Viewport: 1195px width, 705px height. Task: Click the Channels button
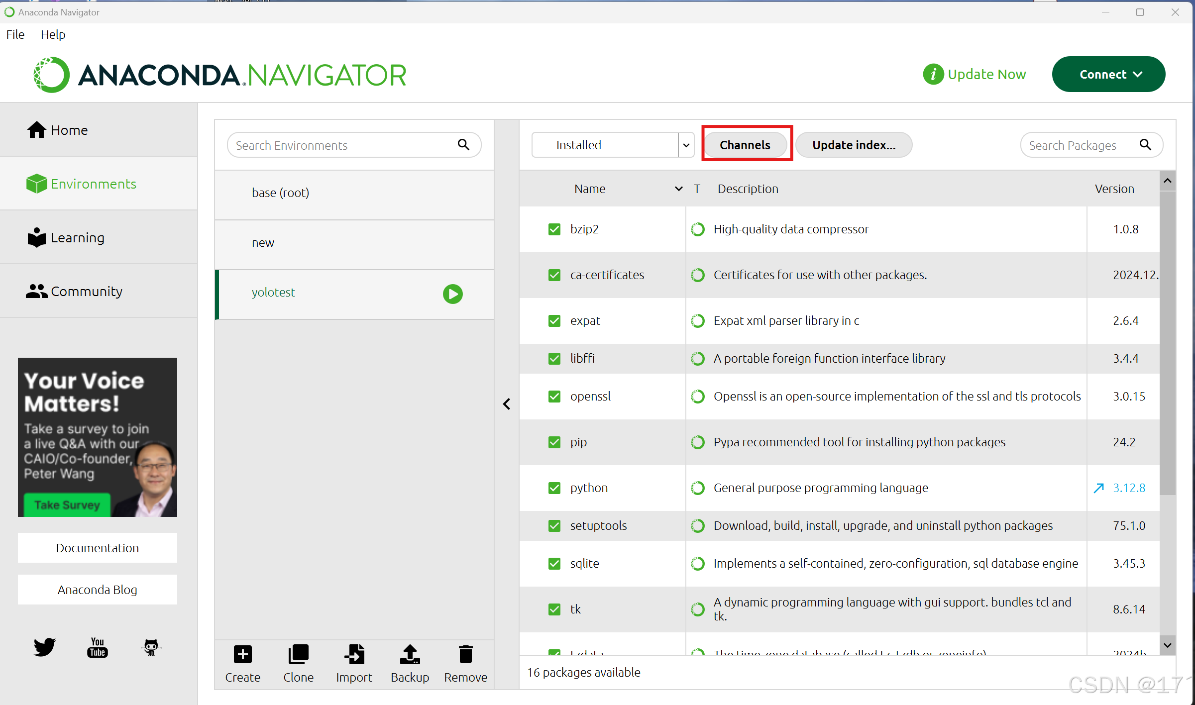pyautogui.click(x=745, y=145)
